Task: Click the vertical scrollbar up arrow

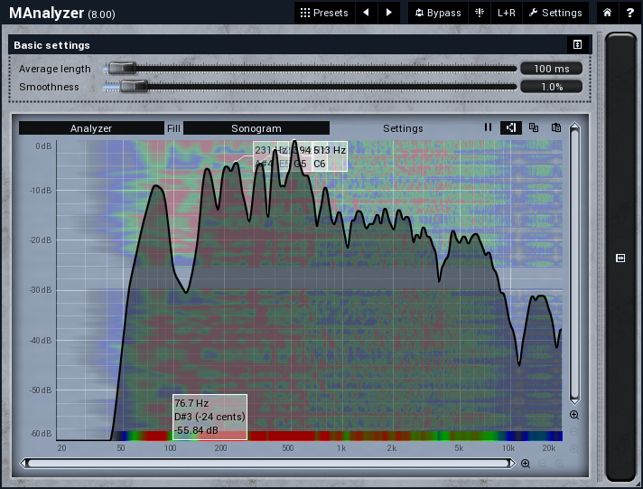Action: (x=574, y=126)
